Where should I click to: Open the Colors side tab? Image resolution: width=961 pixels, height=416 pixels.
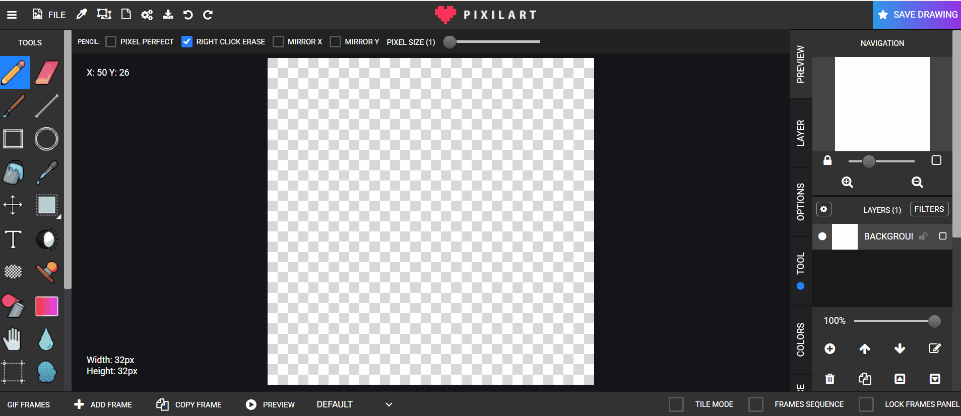(x=801, y=339)
